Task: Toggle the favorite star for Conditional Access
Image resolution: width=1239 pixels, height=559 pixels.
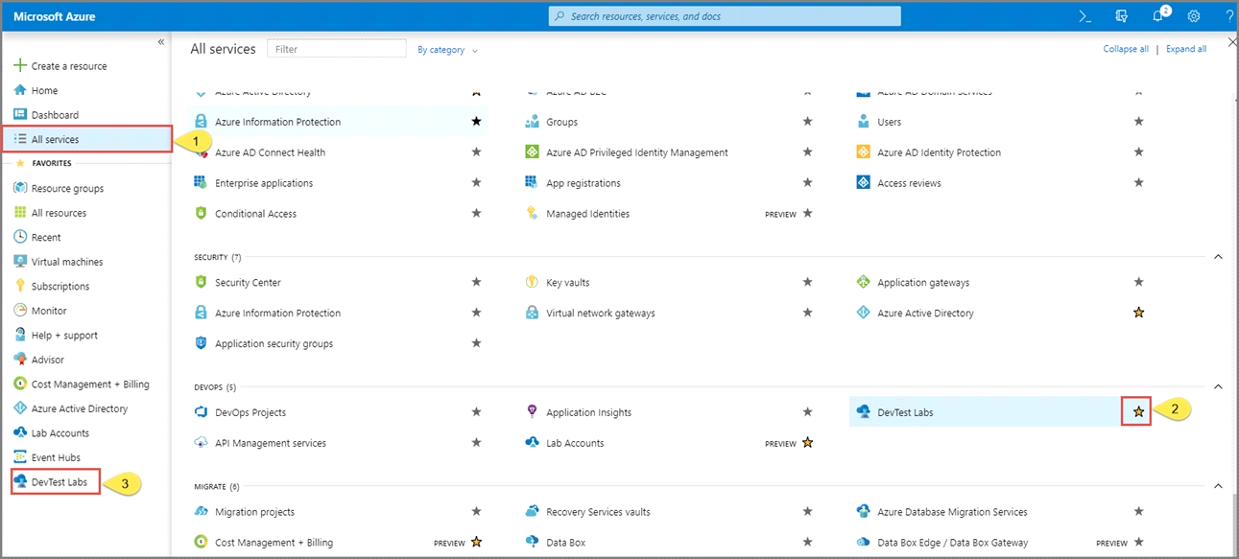Action: (476, 214)
